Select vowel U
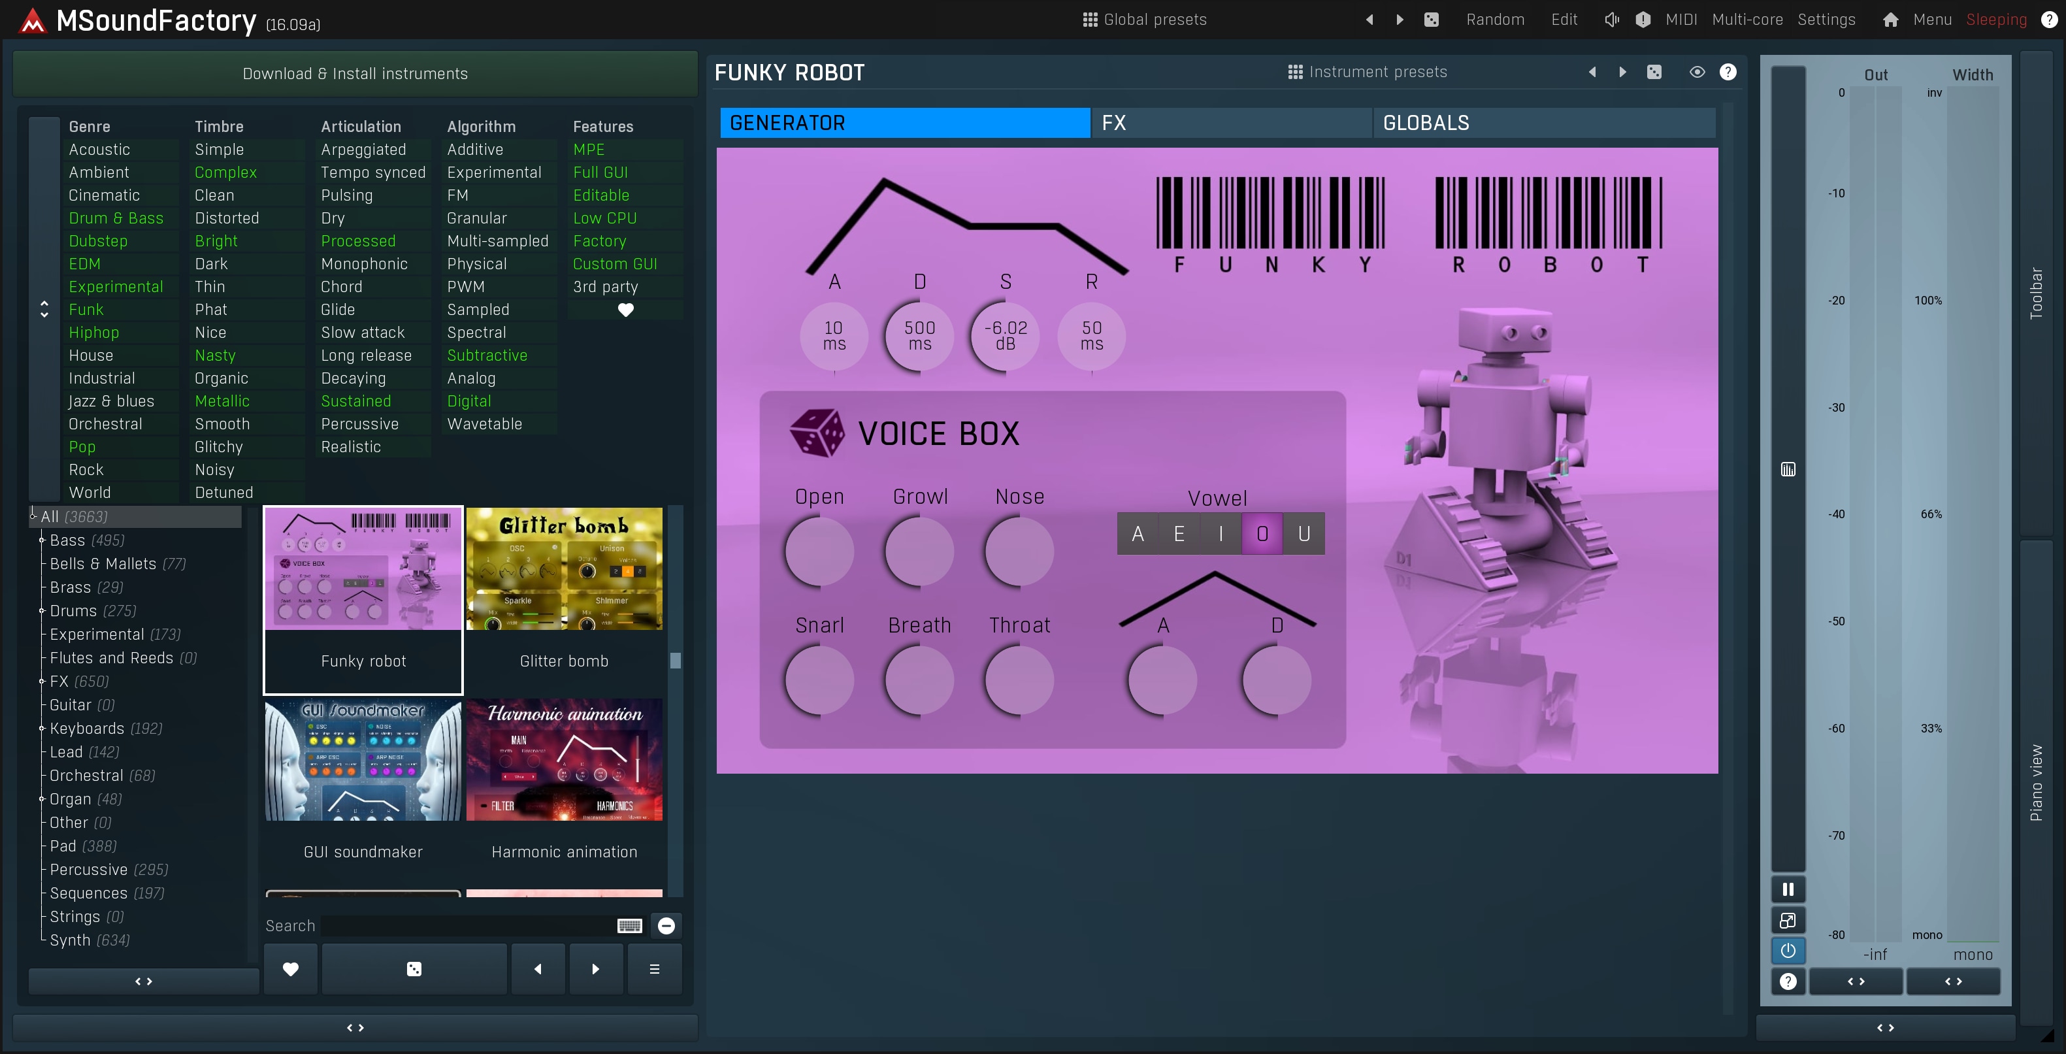 tap(1304, 533)
